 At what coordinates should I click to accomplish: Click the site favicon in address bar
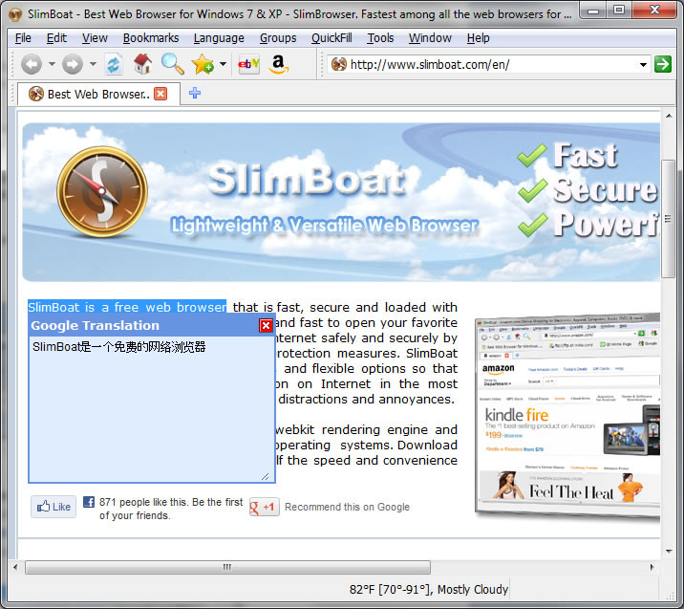click(x=338, y=65)
